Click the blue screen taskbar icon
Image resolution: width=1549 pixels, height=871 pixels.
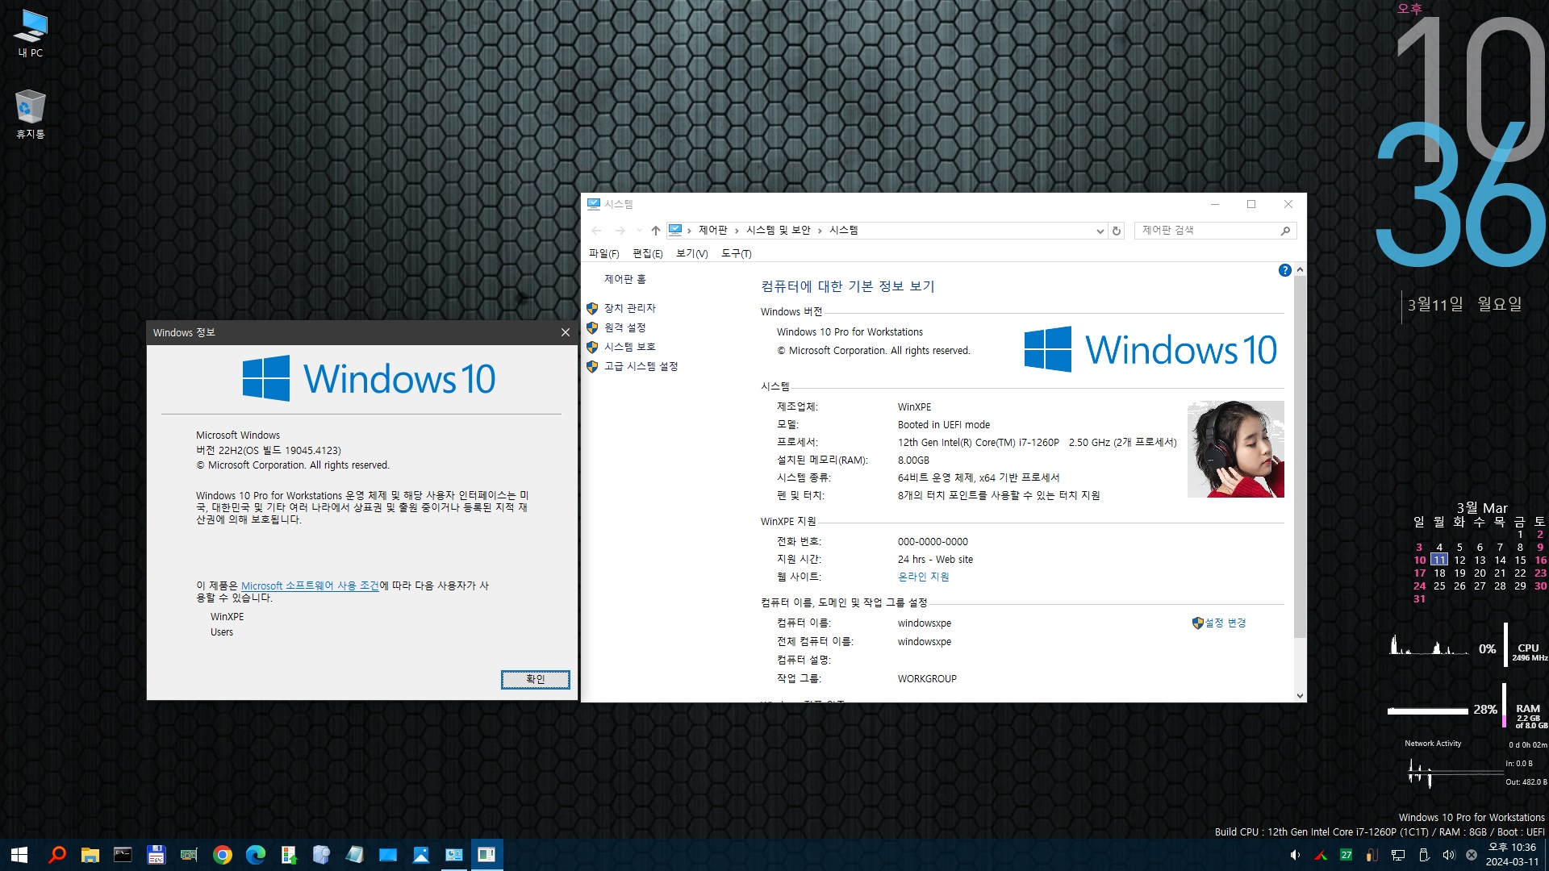pos(387,855)
